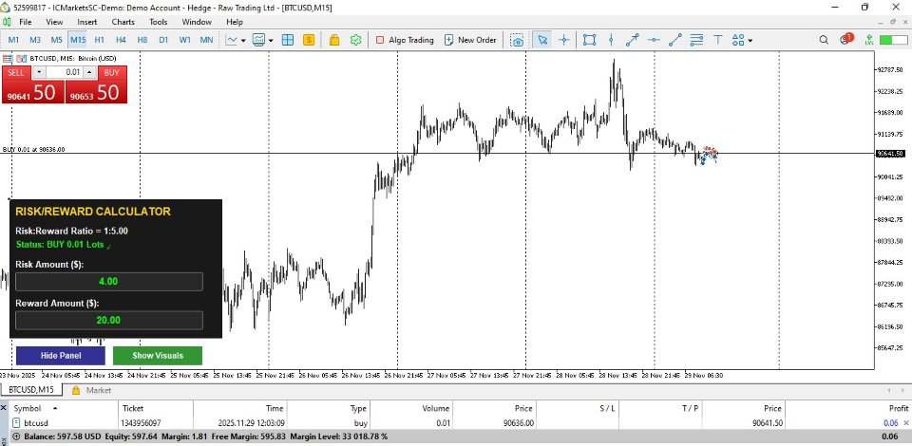The width and height of the screenshot is (912, 446).
Task: Close the btcusd position with X
Action: tap(906, 423)
